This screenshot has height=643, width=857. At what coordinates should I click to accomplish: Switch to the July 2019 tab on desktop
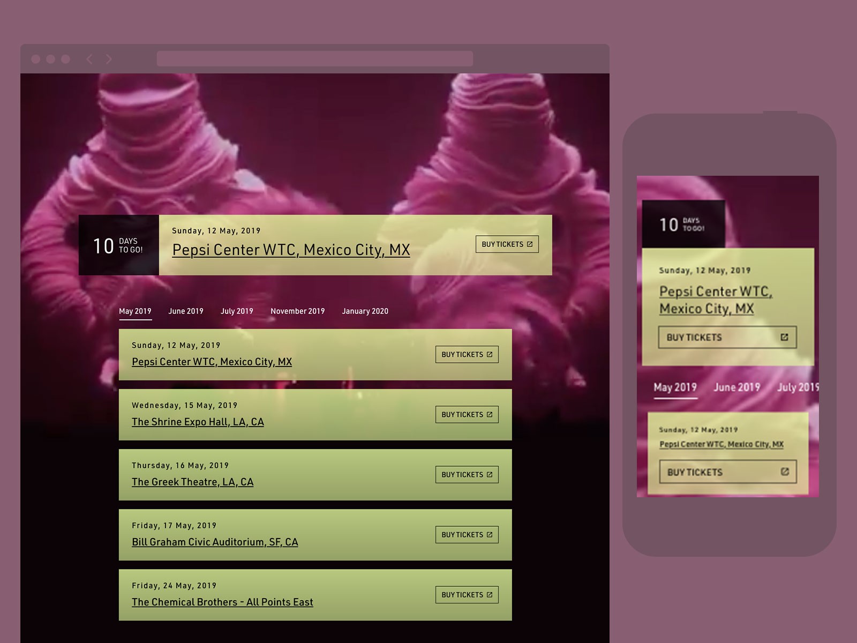tap(237, 311)
